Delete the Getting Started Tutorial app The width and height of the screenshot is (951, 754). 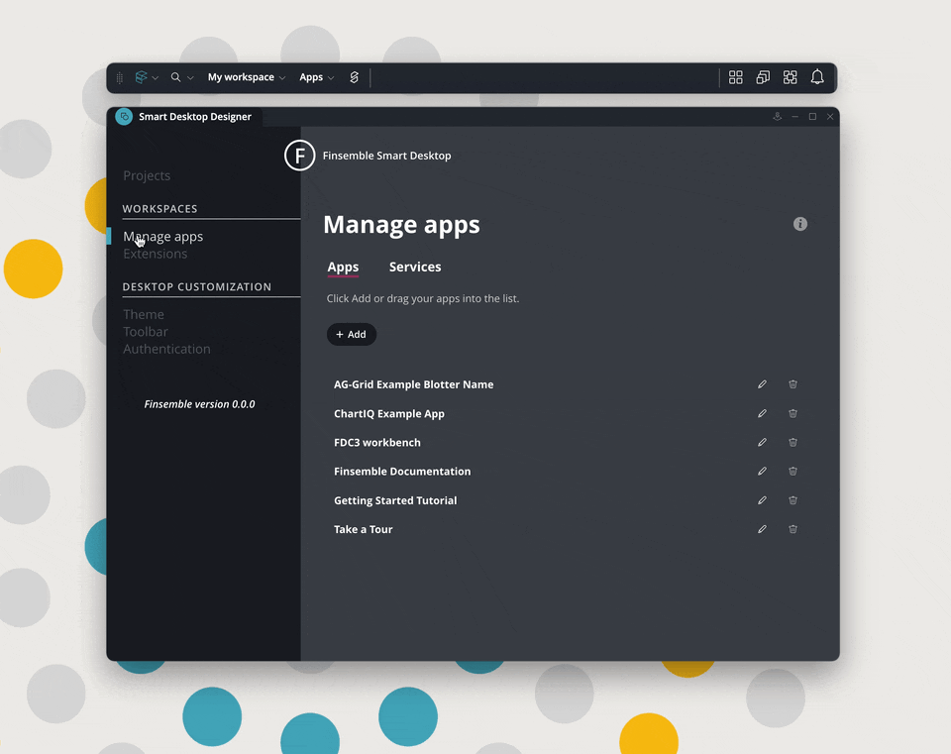[792, 499]
